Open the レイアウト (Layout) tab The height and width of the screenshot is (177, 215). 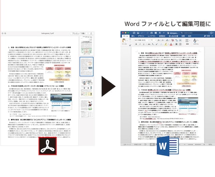(151, 36)
